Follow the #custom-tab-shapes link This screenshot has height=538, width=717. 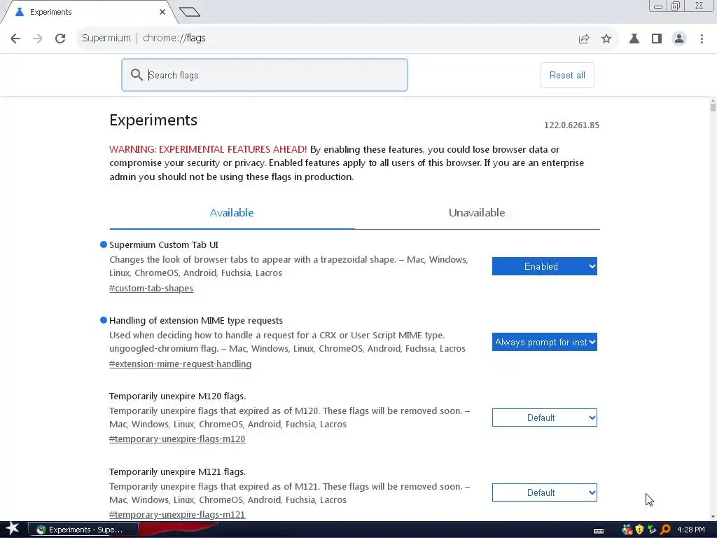coord(151,288)
